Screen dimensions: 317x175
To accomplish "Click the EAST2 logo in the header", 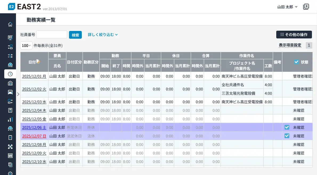I will coord(25,7).
